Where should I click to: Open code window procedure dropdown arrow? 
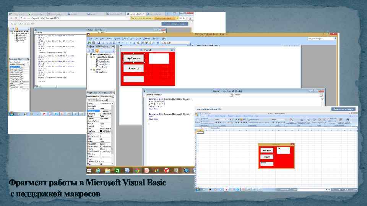(x=321, y=95)
